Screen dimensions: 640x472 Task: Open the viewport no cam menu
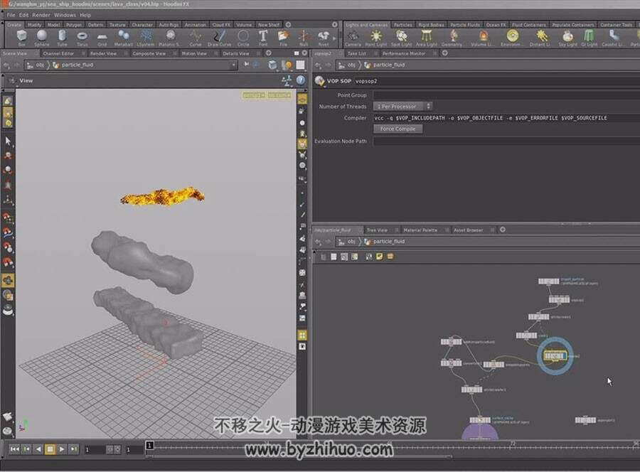pos(279,95)
